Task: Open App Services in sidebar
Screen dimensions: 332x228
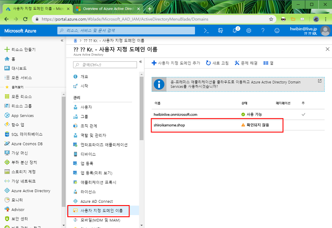Action: (x=19, y=115)
